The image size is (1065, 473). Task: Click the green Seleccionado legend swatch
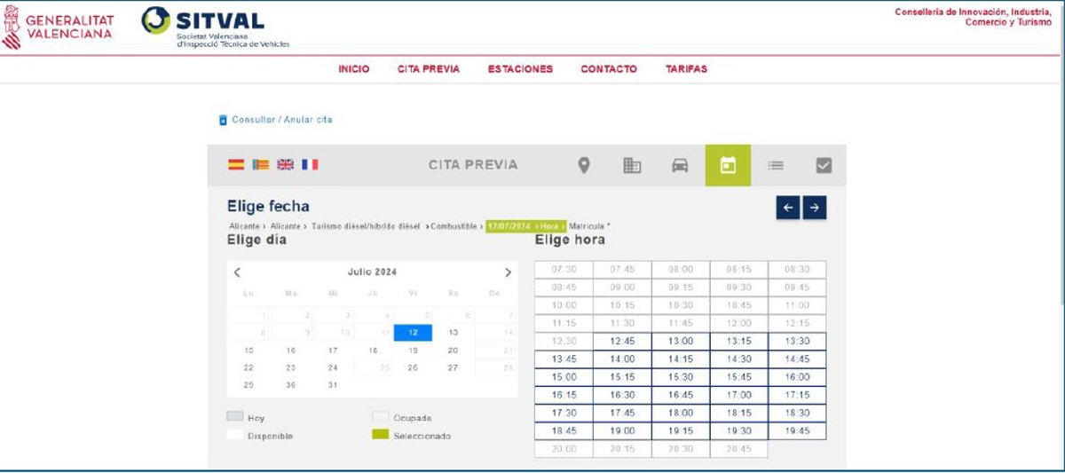tap(380, 435)
